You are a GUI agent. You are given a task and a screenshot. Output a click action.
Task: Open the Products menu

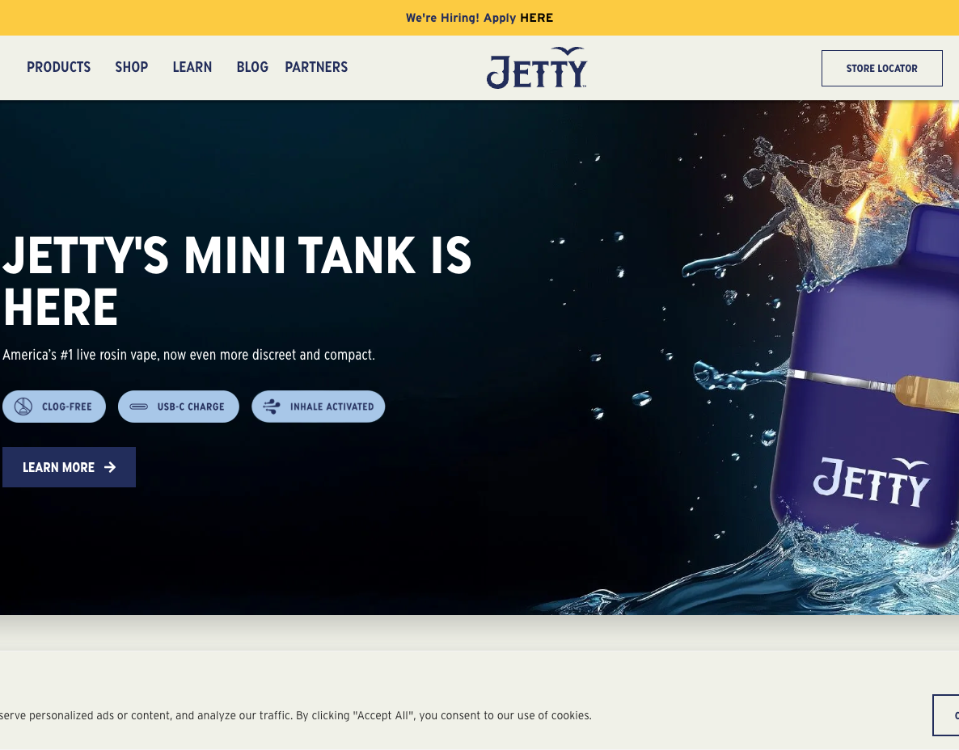(59, 67)
